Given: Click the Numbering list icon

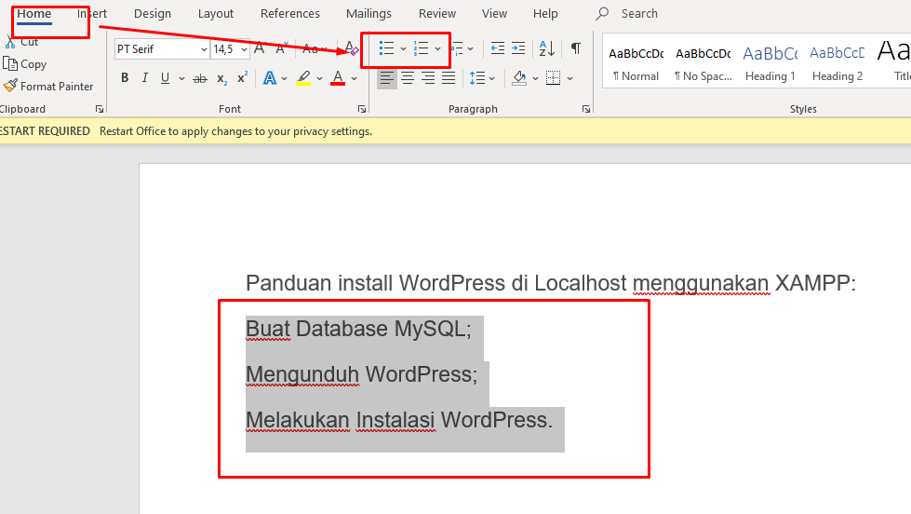Looking at the screenshot, I should click(421, 48).
